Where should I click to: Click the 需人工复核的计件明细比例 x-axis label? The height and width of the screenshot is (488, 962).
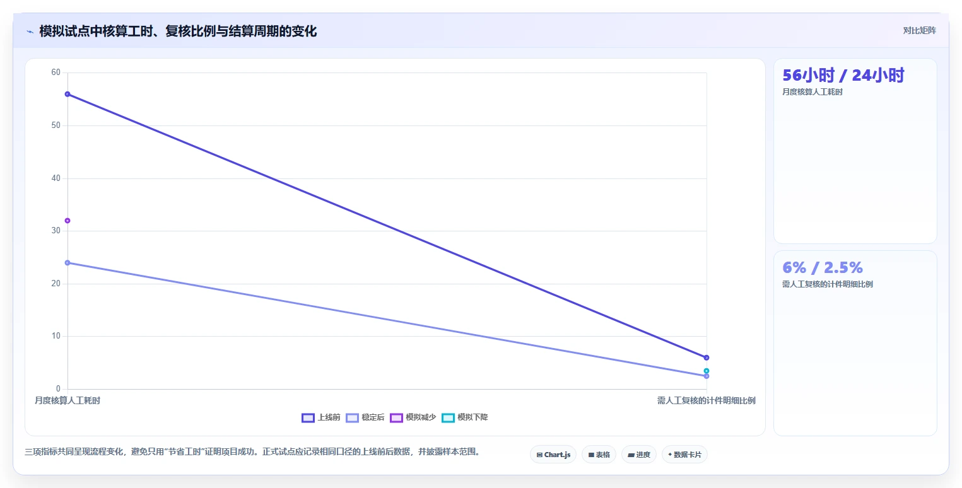click(707, 400)
